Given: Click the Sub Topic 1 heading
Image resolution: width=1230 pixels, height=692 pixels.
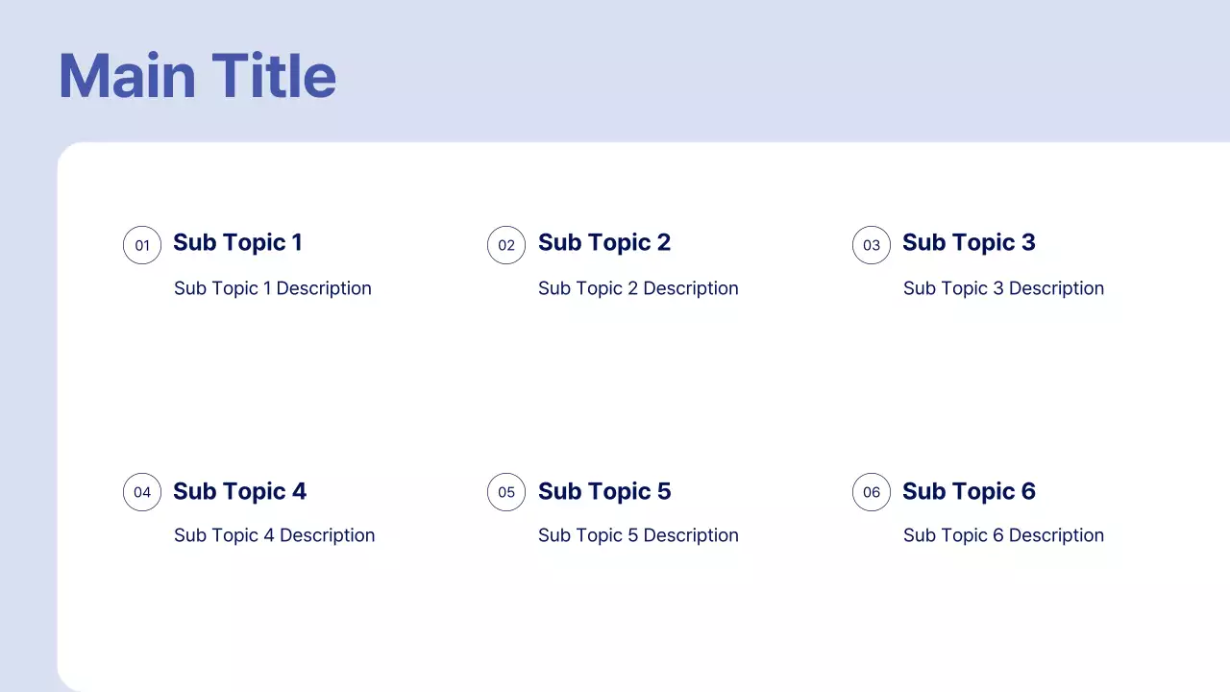Looking at the screenshot, I should click(x=237, y=243).
